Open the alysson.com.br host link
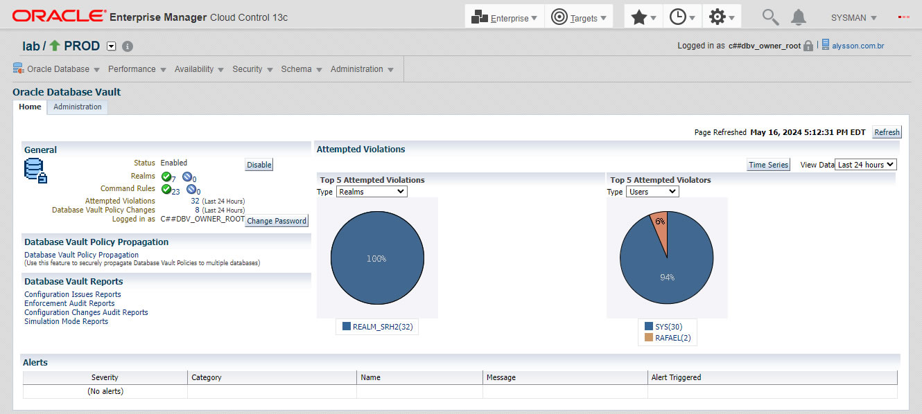 coord(858,46)
